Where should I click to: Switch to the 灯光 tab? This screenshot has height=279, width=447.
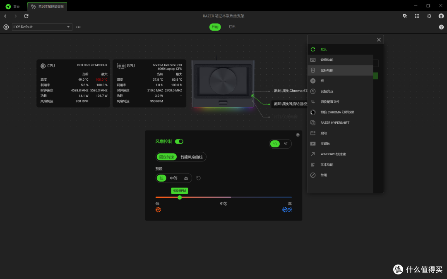pyautogui.click(x=232, y=27)
